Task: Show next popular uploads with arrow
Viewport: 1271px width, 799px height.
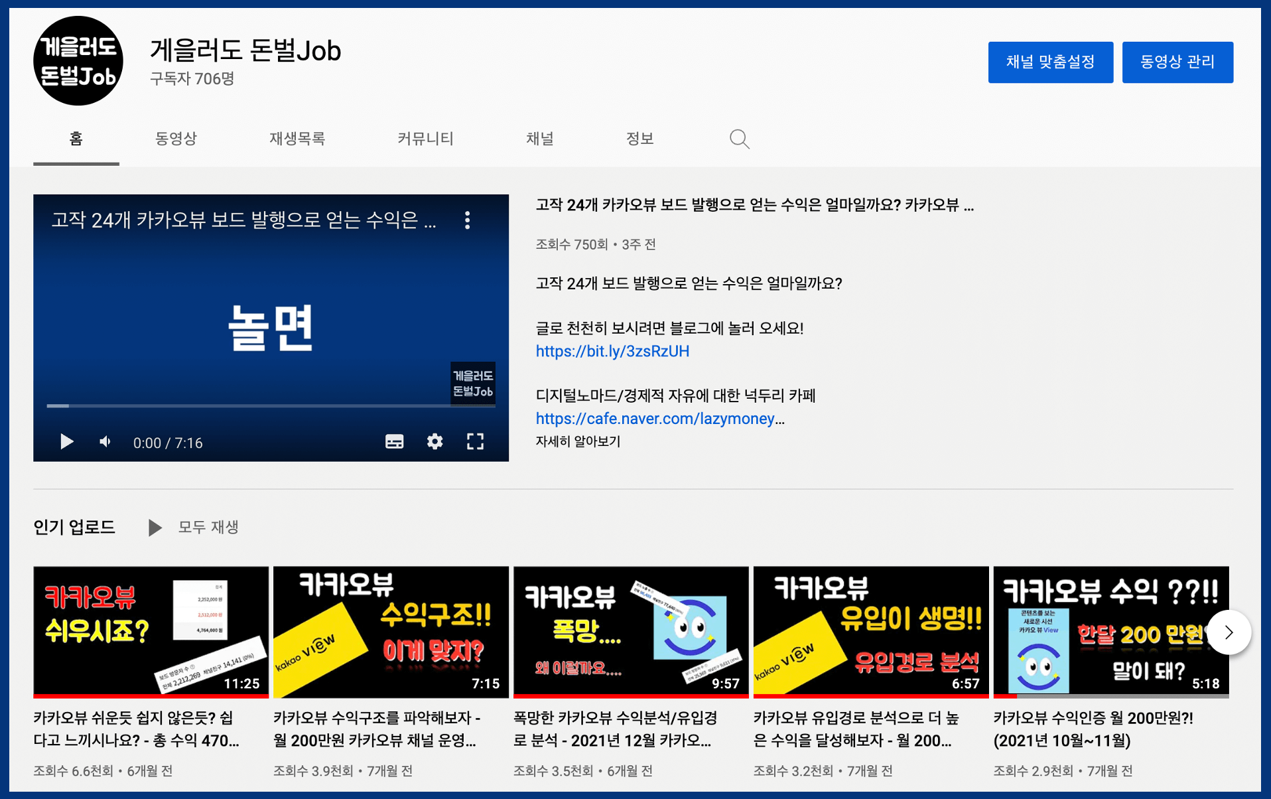Action: [x=1229, y=632]
